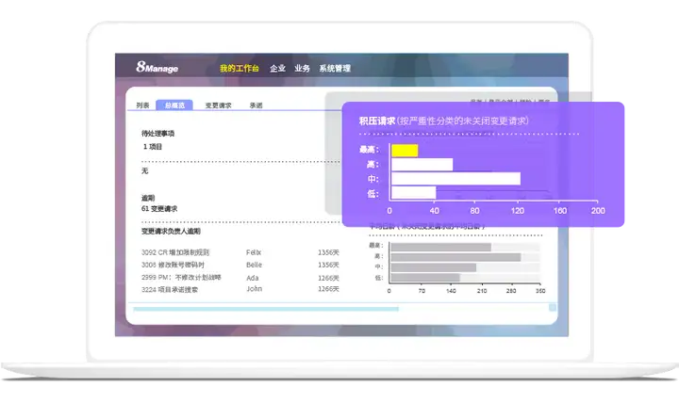Viewport: 679px width, 403px height.
Task: Click the 8Manage logo
Action: [x=157, y=67]
